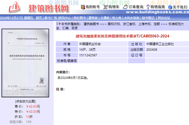Viewport: 189px width, 125px height.
Task: Open 特价图书 navigation item
Action: (80, 18)
